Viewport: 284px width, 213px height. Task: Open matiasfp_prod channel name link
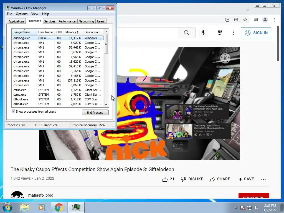[41, 195]
